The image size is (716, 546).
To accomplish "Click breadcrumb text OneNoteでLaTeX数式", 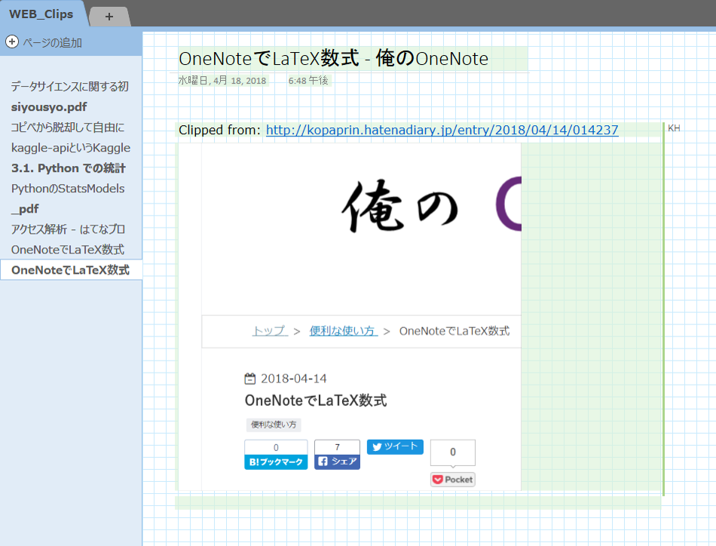I will pyautogui.click(x=454, y=331).
